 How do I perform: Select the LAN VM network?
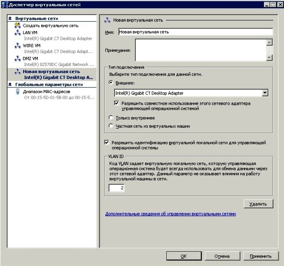(x=30, y=33)
